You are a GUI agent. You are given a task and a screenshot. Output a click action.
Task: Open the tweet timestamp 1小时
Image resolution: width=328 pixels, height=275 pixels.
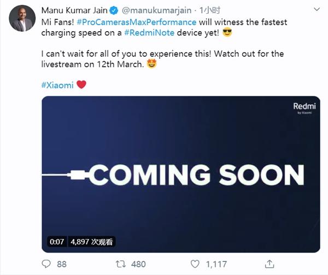[x=210, y=10]
